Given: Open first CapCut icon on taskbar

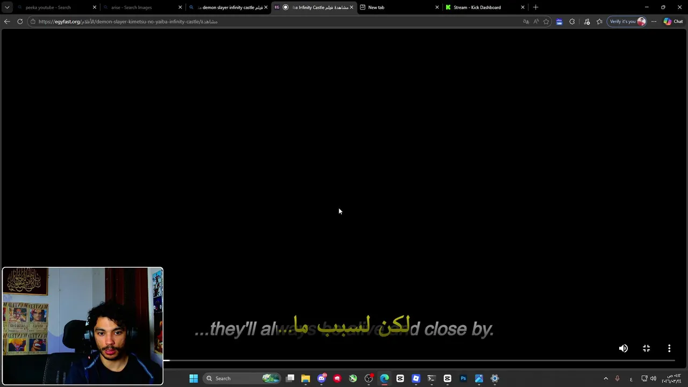Looking at the screenshot, I should pyautogui.click(x=400, y=378).
